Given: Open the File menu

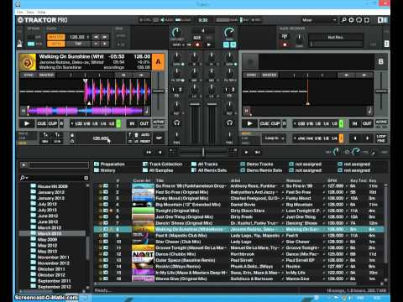Looking at the screenshot, I should point(19,13).
